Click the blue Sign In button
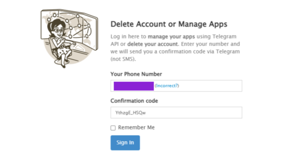 point(125,142)
